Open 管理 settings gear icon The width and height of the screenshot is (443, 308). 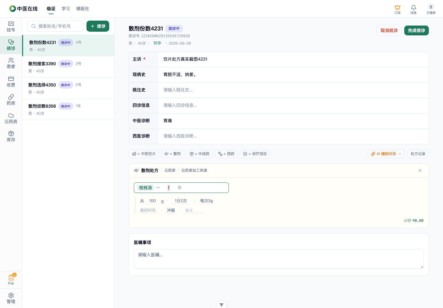[11, 298]
